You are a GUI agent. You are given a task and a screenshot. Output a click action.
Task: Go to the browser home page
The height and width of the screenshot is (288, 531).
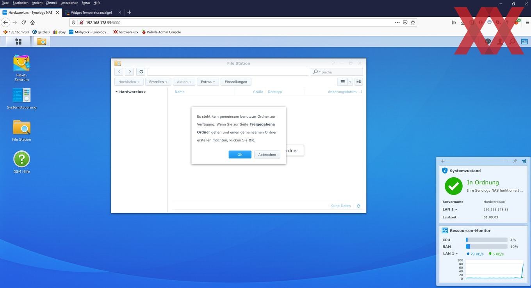tap(33, 23)
